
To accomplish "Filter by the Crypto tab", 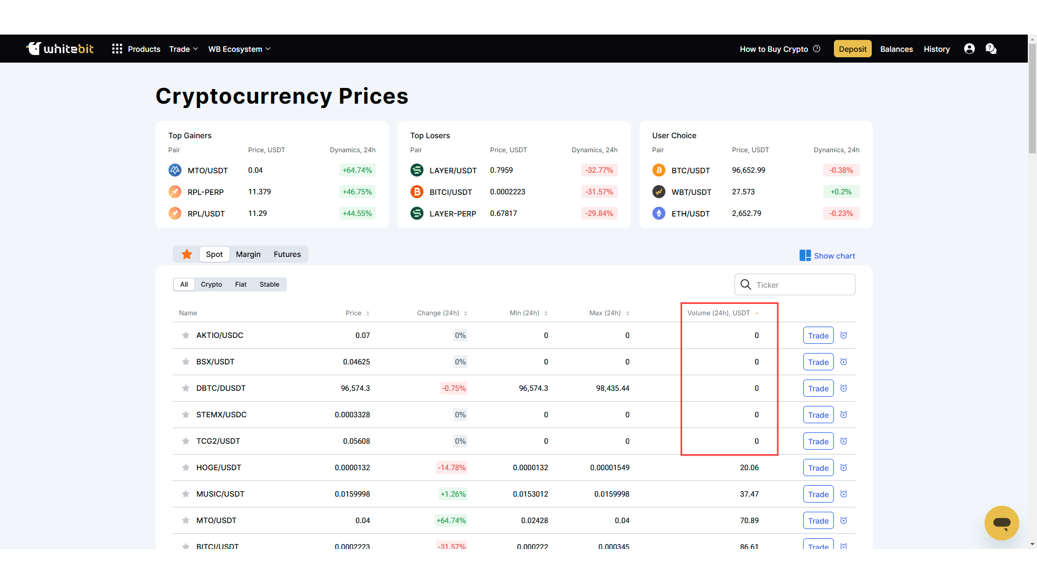I will [211, 284].
